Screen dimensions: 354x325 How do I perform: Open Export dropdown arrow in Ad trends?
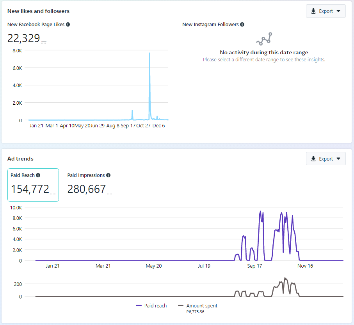(x=338, y=159)
